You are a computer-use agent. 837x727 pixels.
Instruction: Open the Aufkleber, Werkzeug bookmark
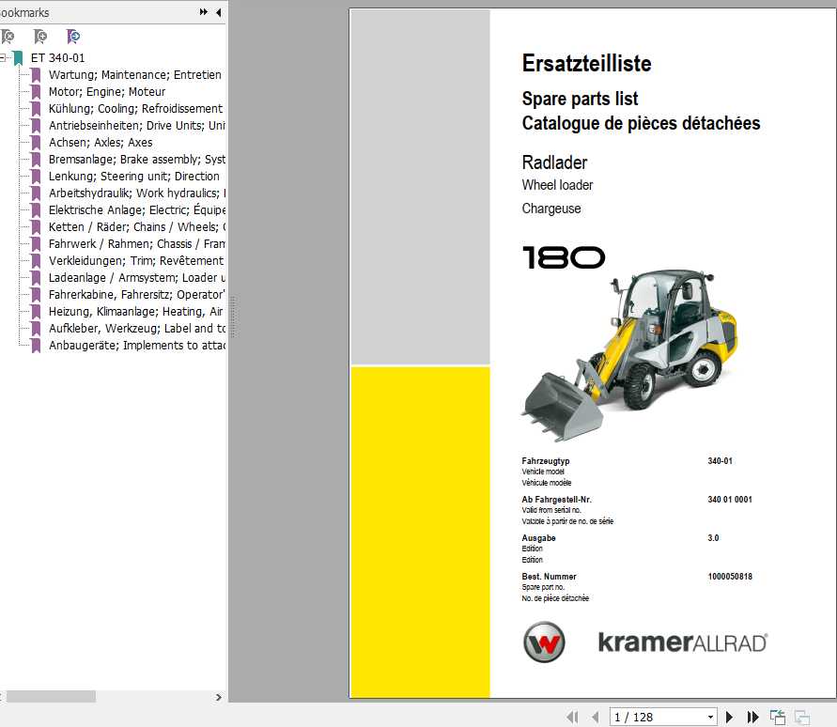pos(136,328)
